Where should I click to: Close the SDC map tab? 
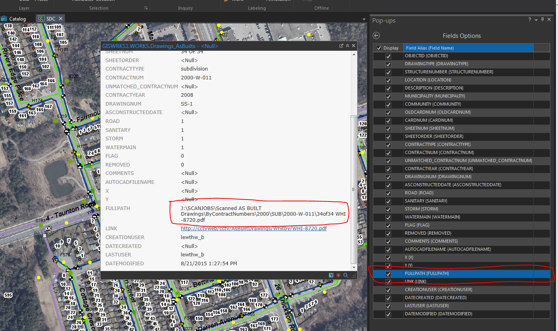click(60, 19)
